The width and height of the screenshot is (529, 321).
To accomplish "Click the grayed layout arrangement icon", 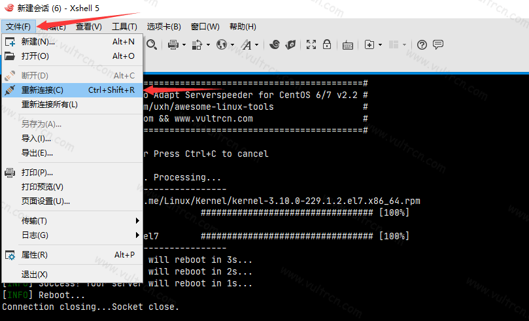I will (x=394, y=44).
